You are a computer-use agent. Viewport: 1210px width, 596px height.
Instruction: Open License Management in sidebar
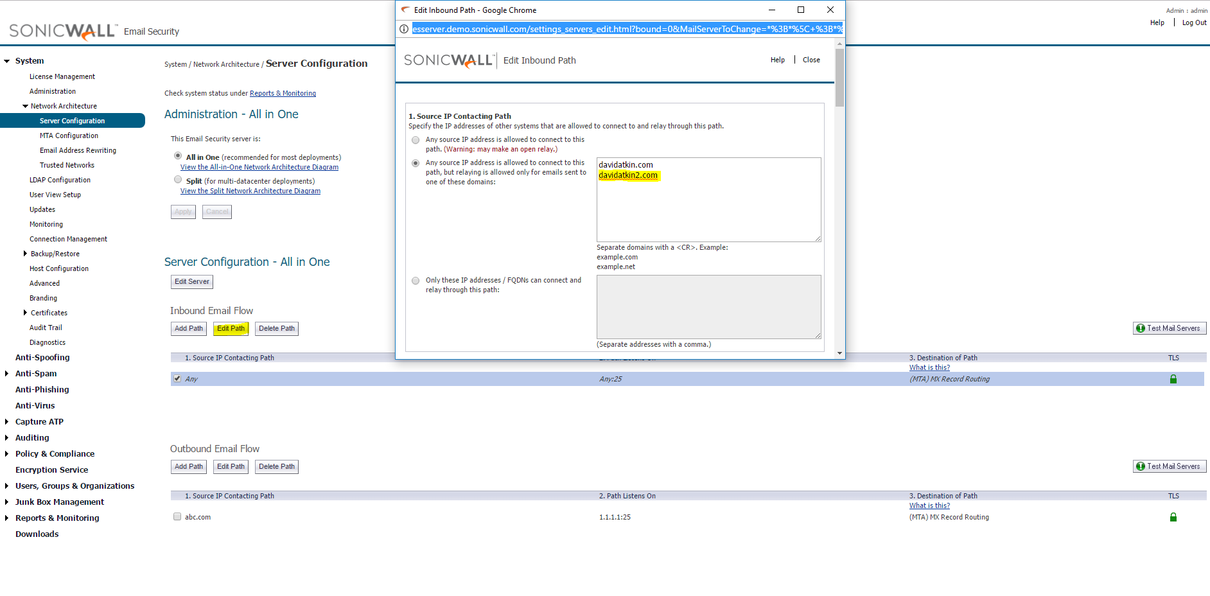(x=62, y=76)
